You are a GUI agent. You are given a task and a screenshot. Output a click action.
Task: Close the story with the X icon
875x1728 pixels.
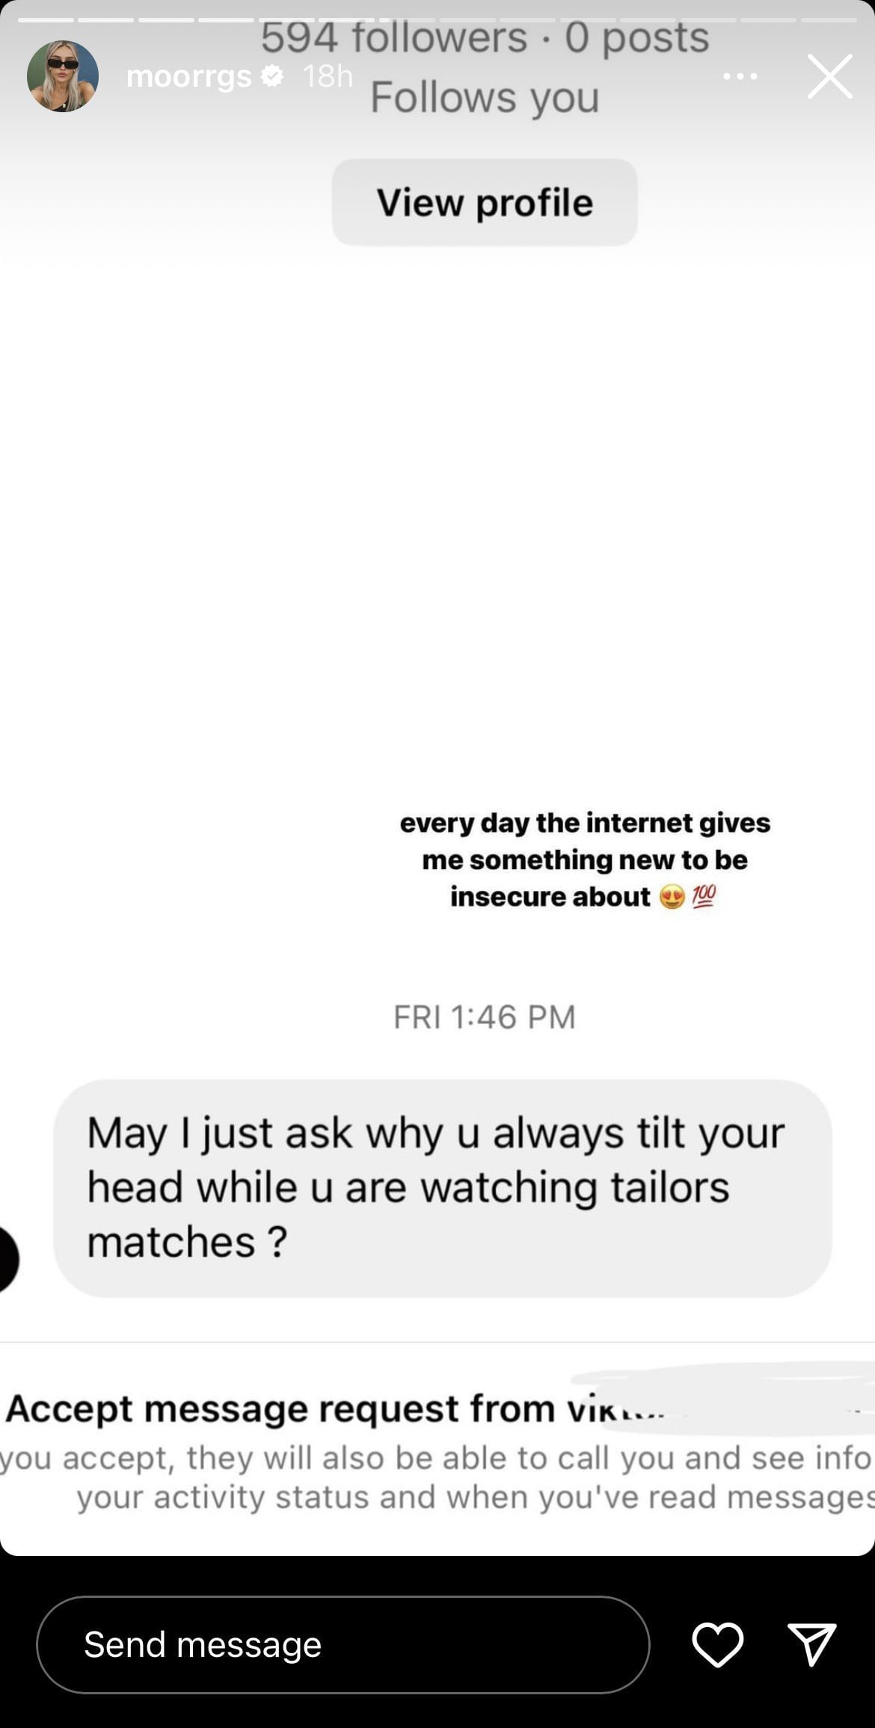point(830,76)
